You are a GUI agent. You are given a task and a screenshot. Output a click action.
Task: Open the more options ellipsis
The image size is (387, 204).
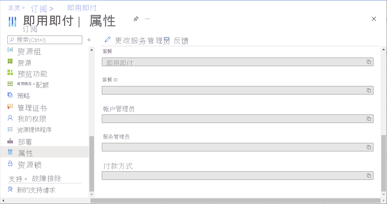tap(147, 19)
